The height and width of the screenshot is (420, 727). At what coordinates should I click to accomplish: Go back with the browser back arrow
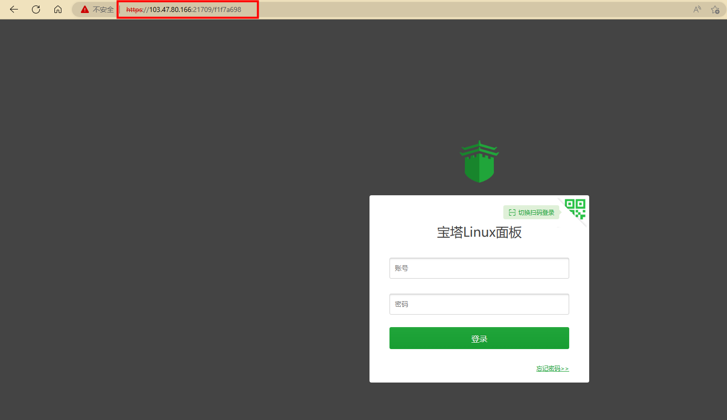14,9
